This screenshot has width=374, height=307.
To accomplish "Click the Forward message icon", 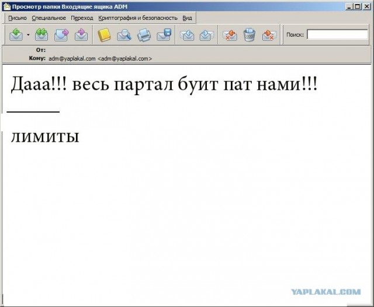I will point(61,35).
